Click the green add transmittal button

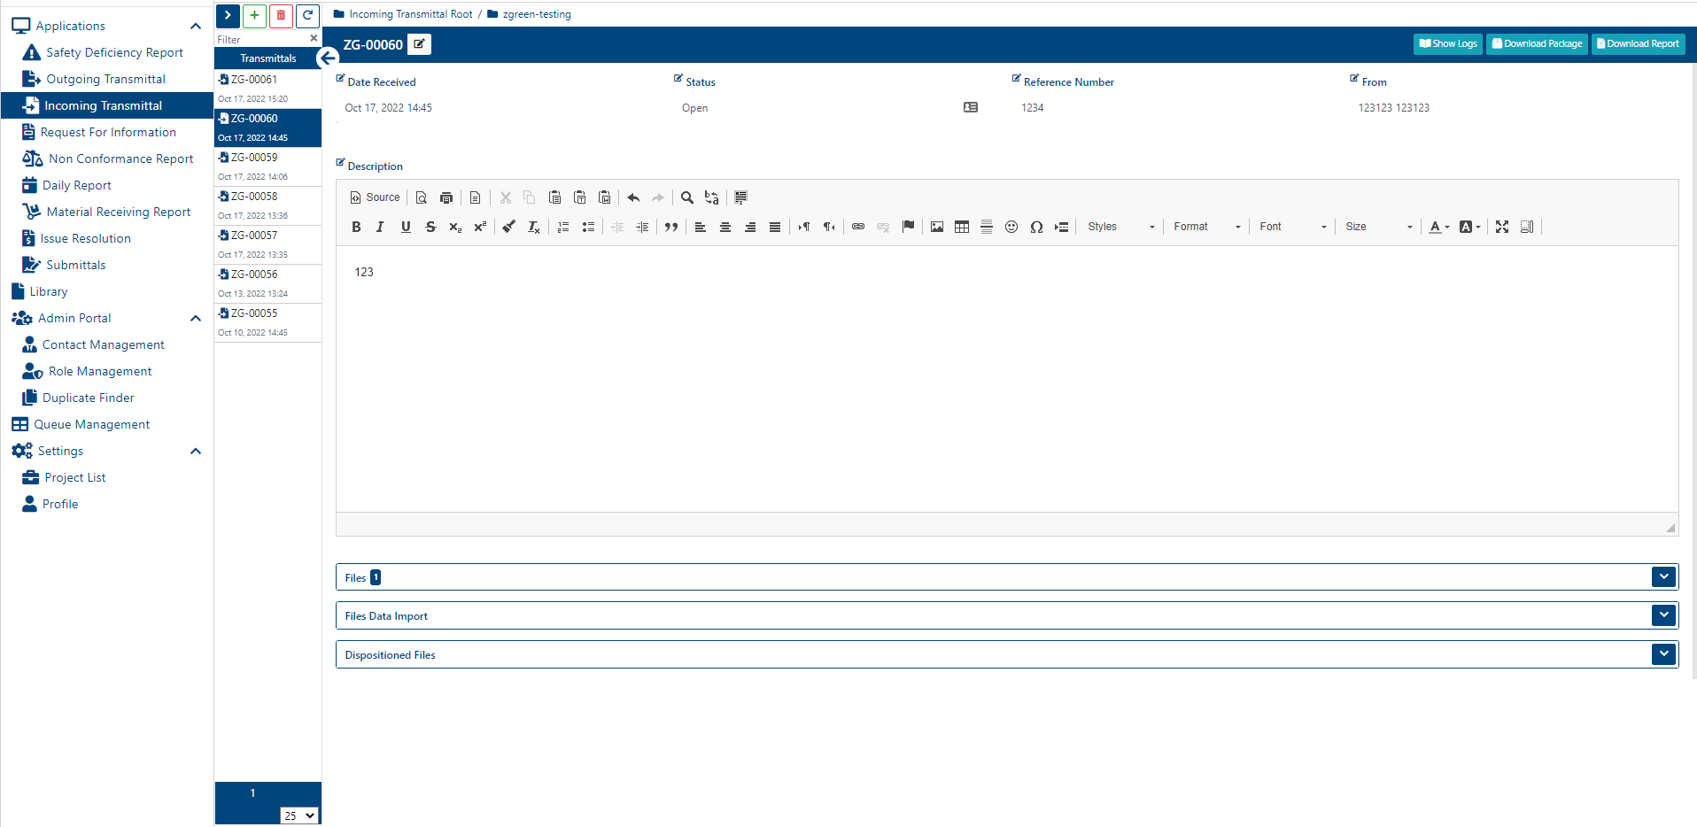(x=254, y=15)
